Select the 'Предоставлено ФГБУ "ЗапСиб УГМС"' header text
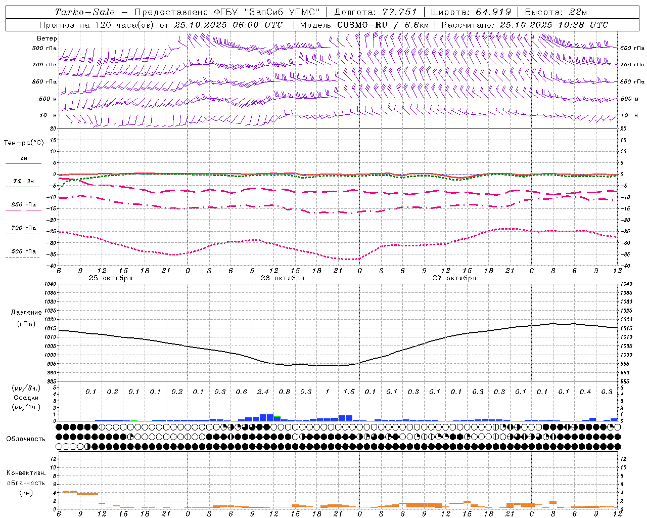The height and width of the screenshot is (518, 647). [x=227, y=12]
